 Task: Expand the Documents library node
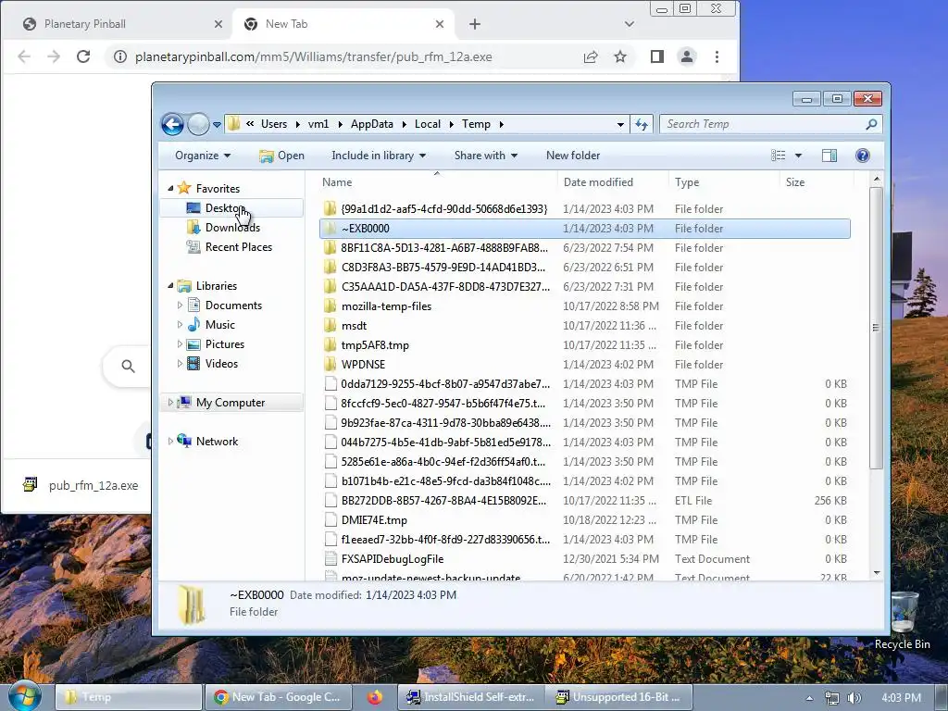180,306
